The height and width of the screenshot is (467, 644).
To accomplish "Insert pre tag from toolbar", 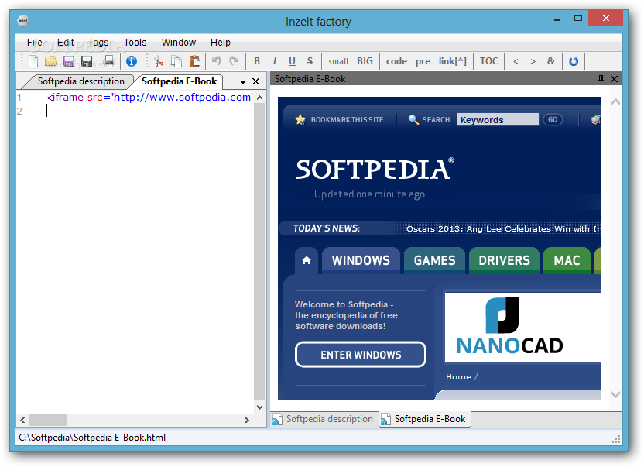I will pos(423,61).
